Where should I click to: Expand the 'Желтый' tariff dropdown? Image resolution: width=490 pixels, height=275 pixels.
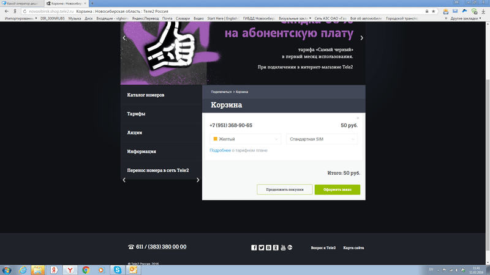[245, 139]
